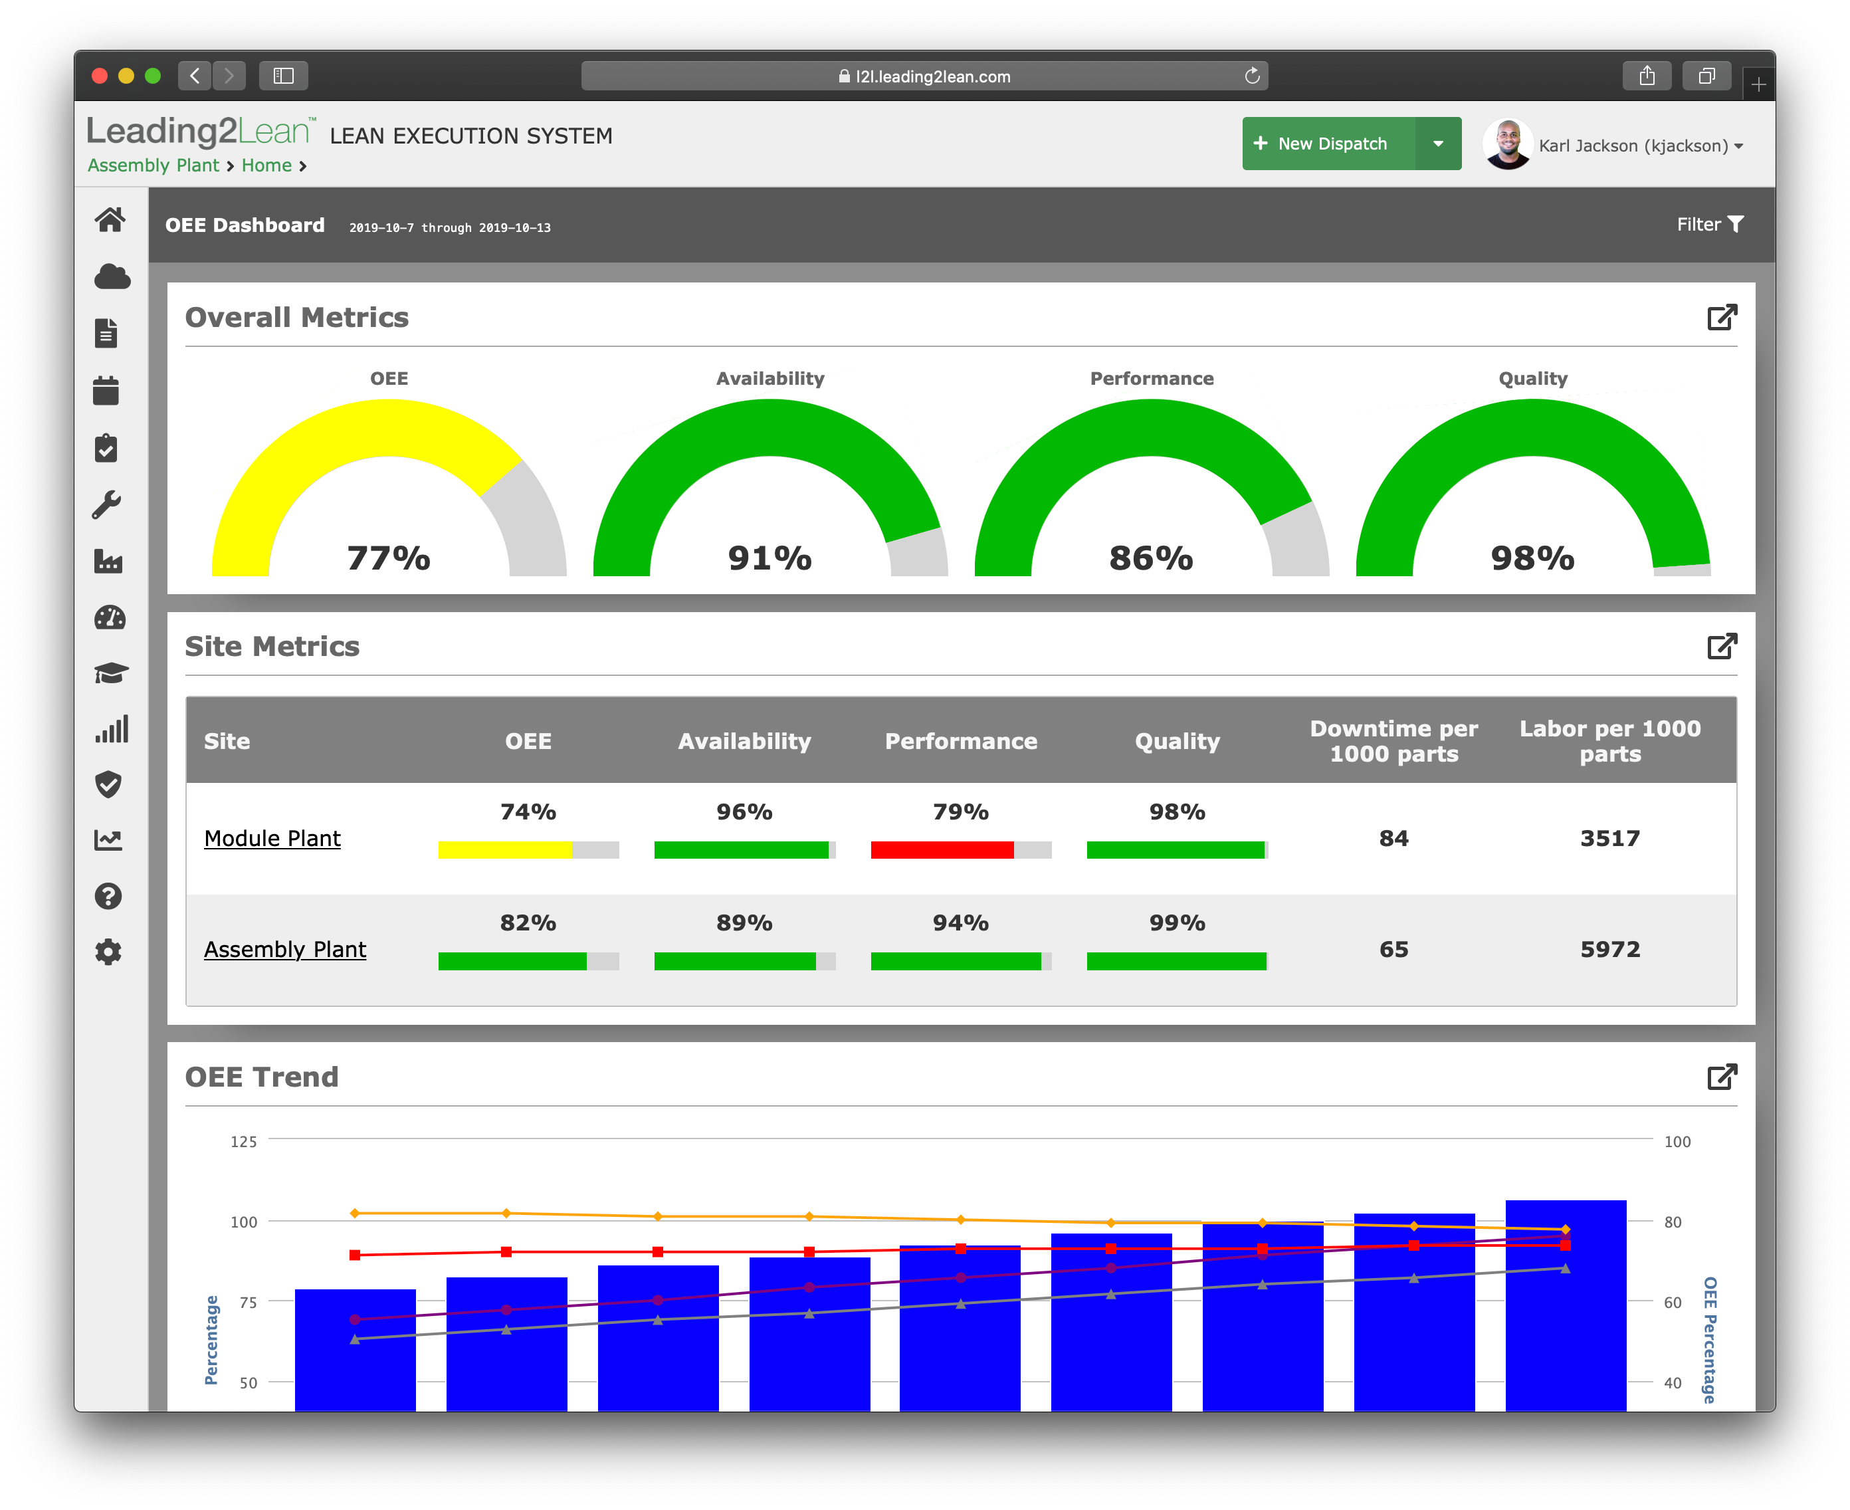Click the shield checkmark sidebar icon

[x=108, y=784]
